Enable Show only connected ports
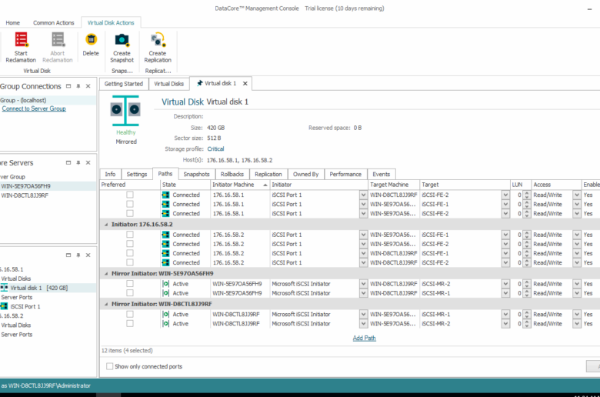600x397 pixels. [110, 366]
